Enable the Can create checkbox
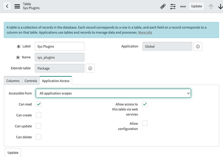The image size is (223, 157). point(39,115)
